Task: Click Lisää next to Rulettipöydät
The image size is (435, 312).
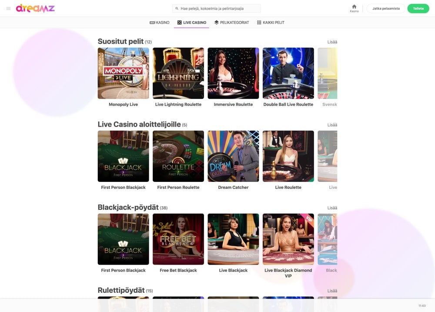Action: click(x=332, y=291)
